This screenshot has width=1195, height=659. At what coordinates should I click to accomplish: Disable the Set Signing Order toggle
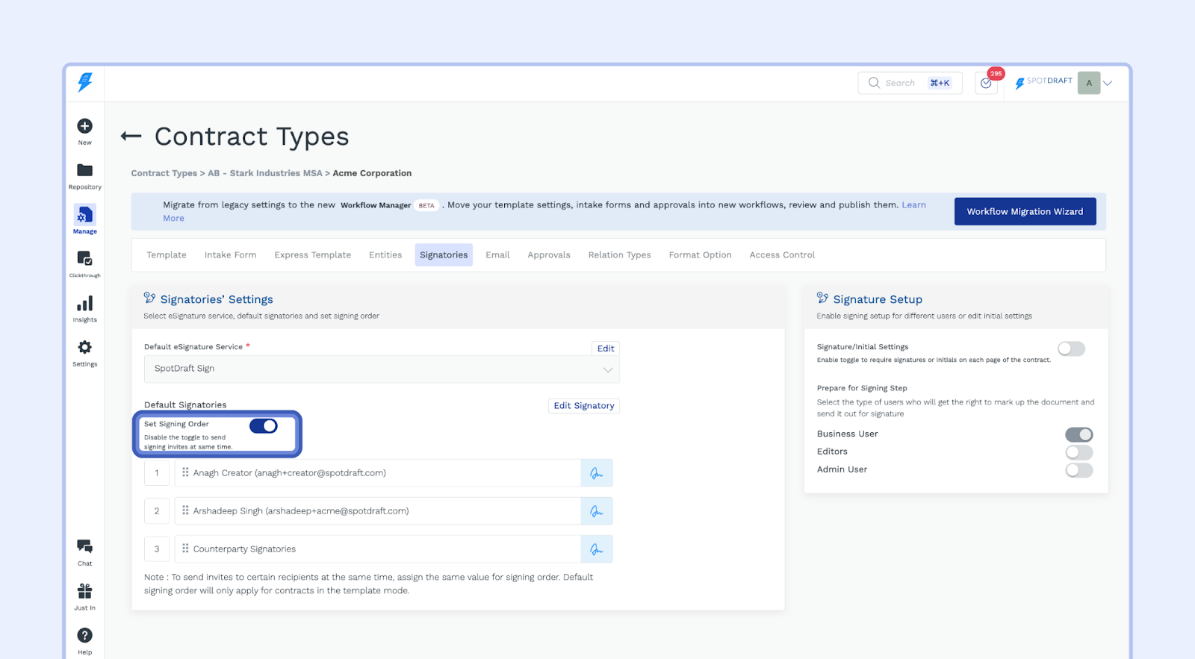point(264,425)
